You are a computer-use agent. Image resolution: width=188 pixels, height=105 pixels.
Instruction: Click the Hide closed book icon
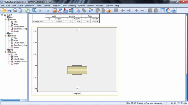[155, 10]
